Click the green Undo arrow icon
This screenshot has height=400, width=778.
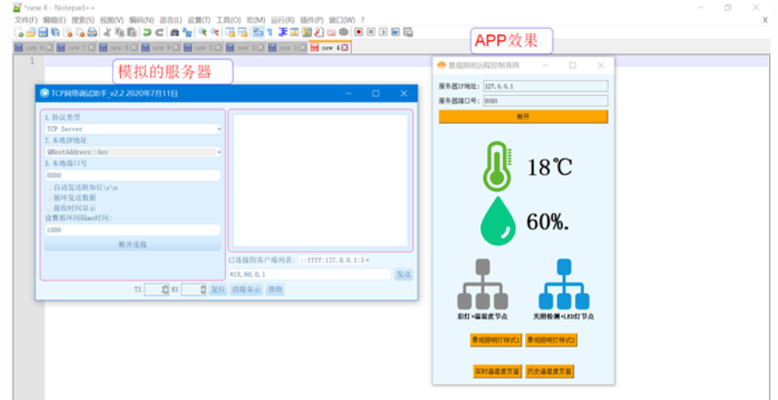pos(146,32)
